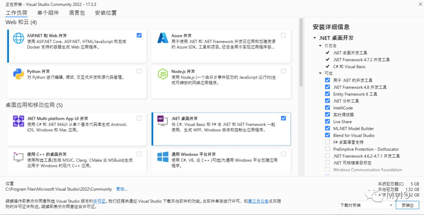Screen dimensions: 424x215
Task: Open the 下载时安装 install mode dropdown
Action: (x=366, y=205)
